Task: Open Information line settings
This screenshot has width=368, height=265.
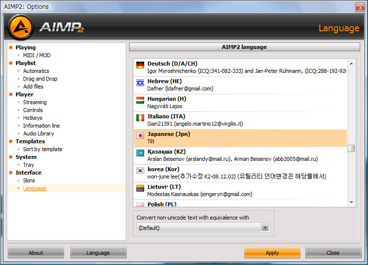Action: (x=42, y=126)
